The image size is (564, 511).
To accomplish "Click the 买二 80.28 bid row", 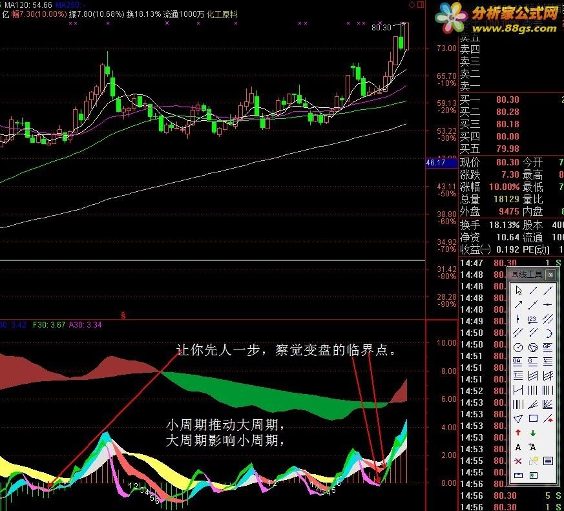I will tap(512, 112).
